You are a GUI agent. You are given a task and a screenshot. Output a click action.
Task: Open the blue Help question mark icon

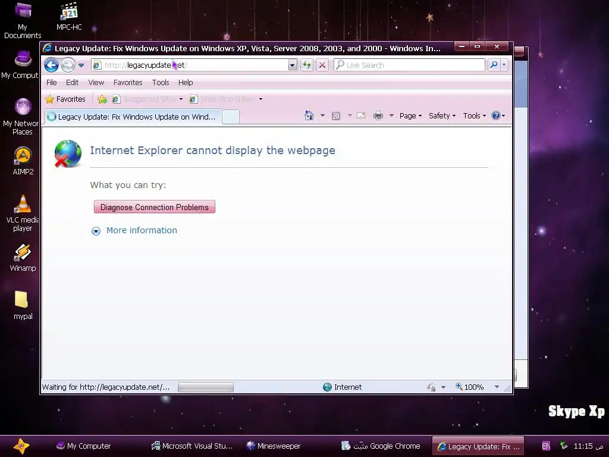tap(498, 115)
